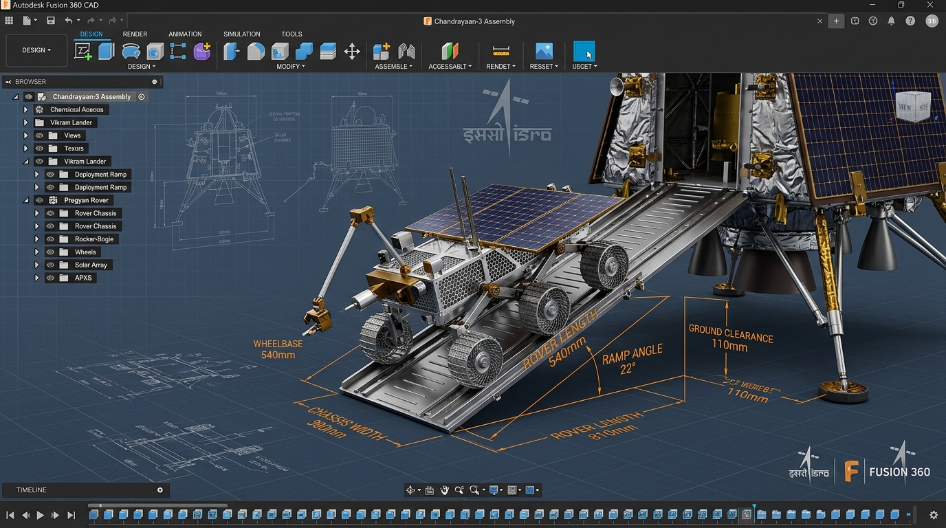The width and height of the screenshot is (946, 528).
Task: Hide the Wheels component
Action: [50, 252]
